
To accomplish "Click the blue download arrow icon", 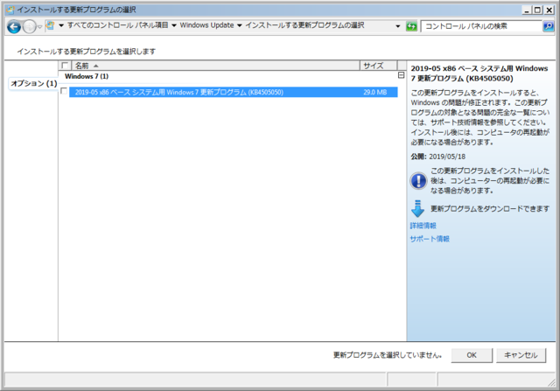I will 417,209.
